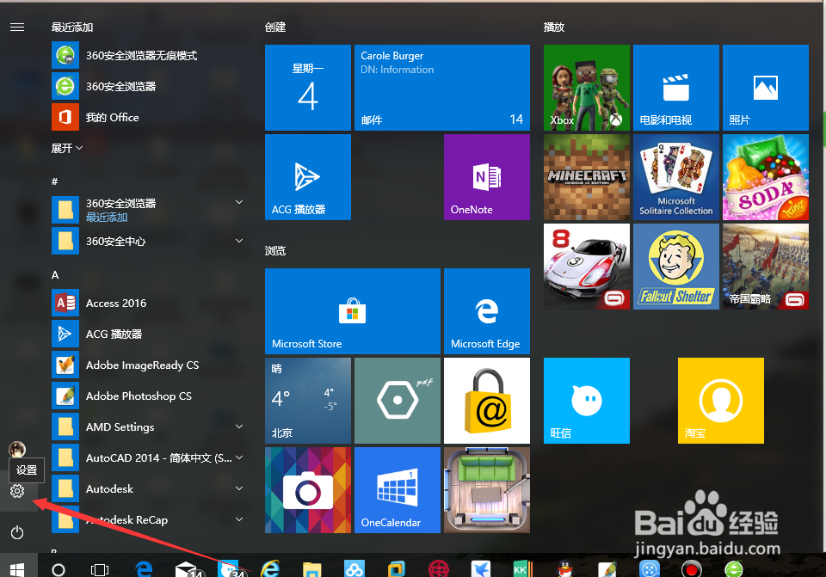The image size is (826, 577).
Task: Open Task View on the taskbar
Action: tap(100, 569)
